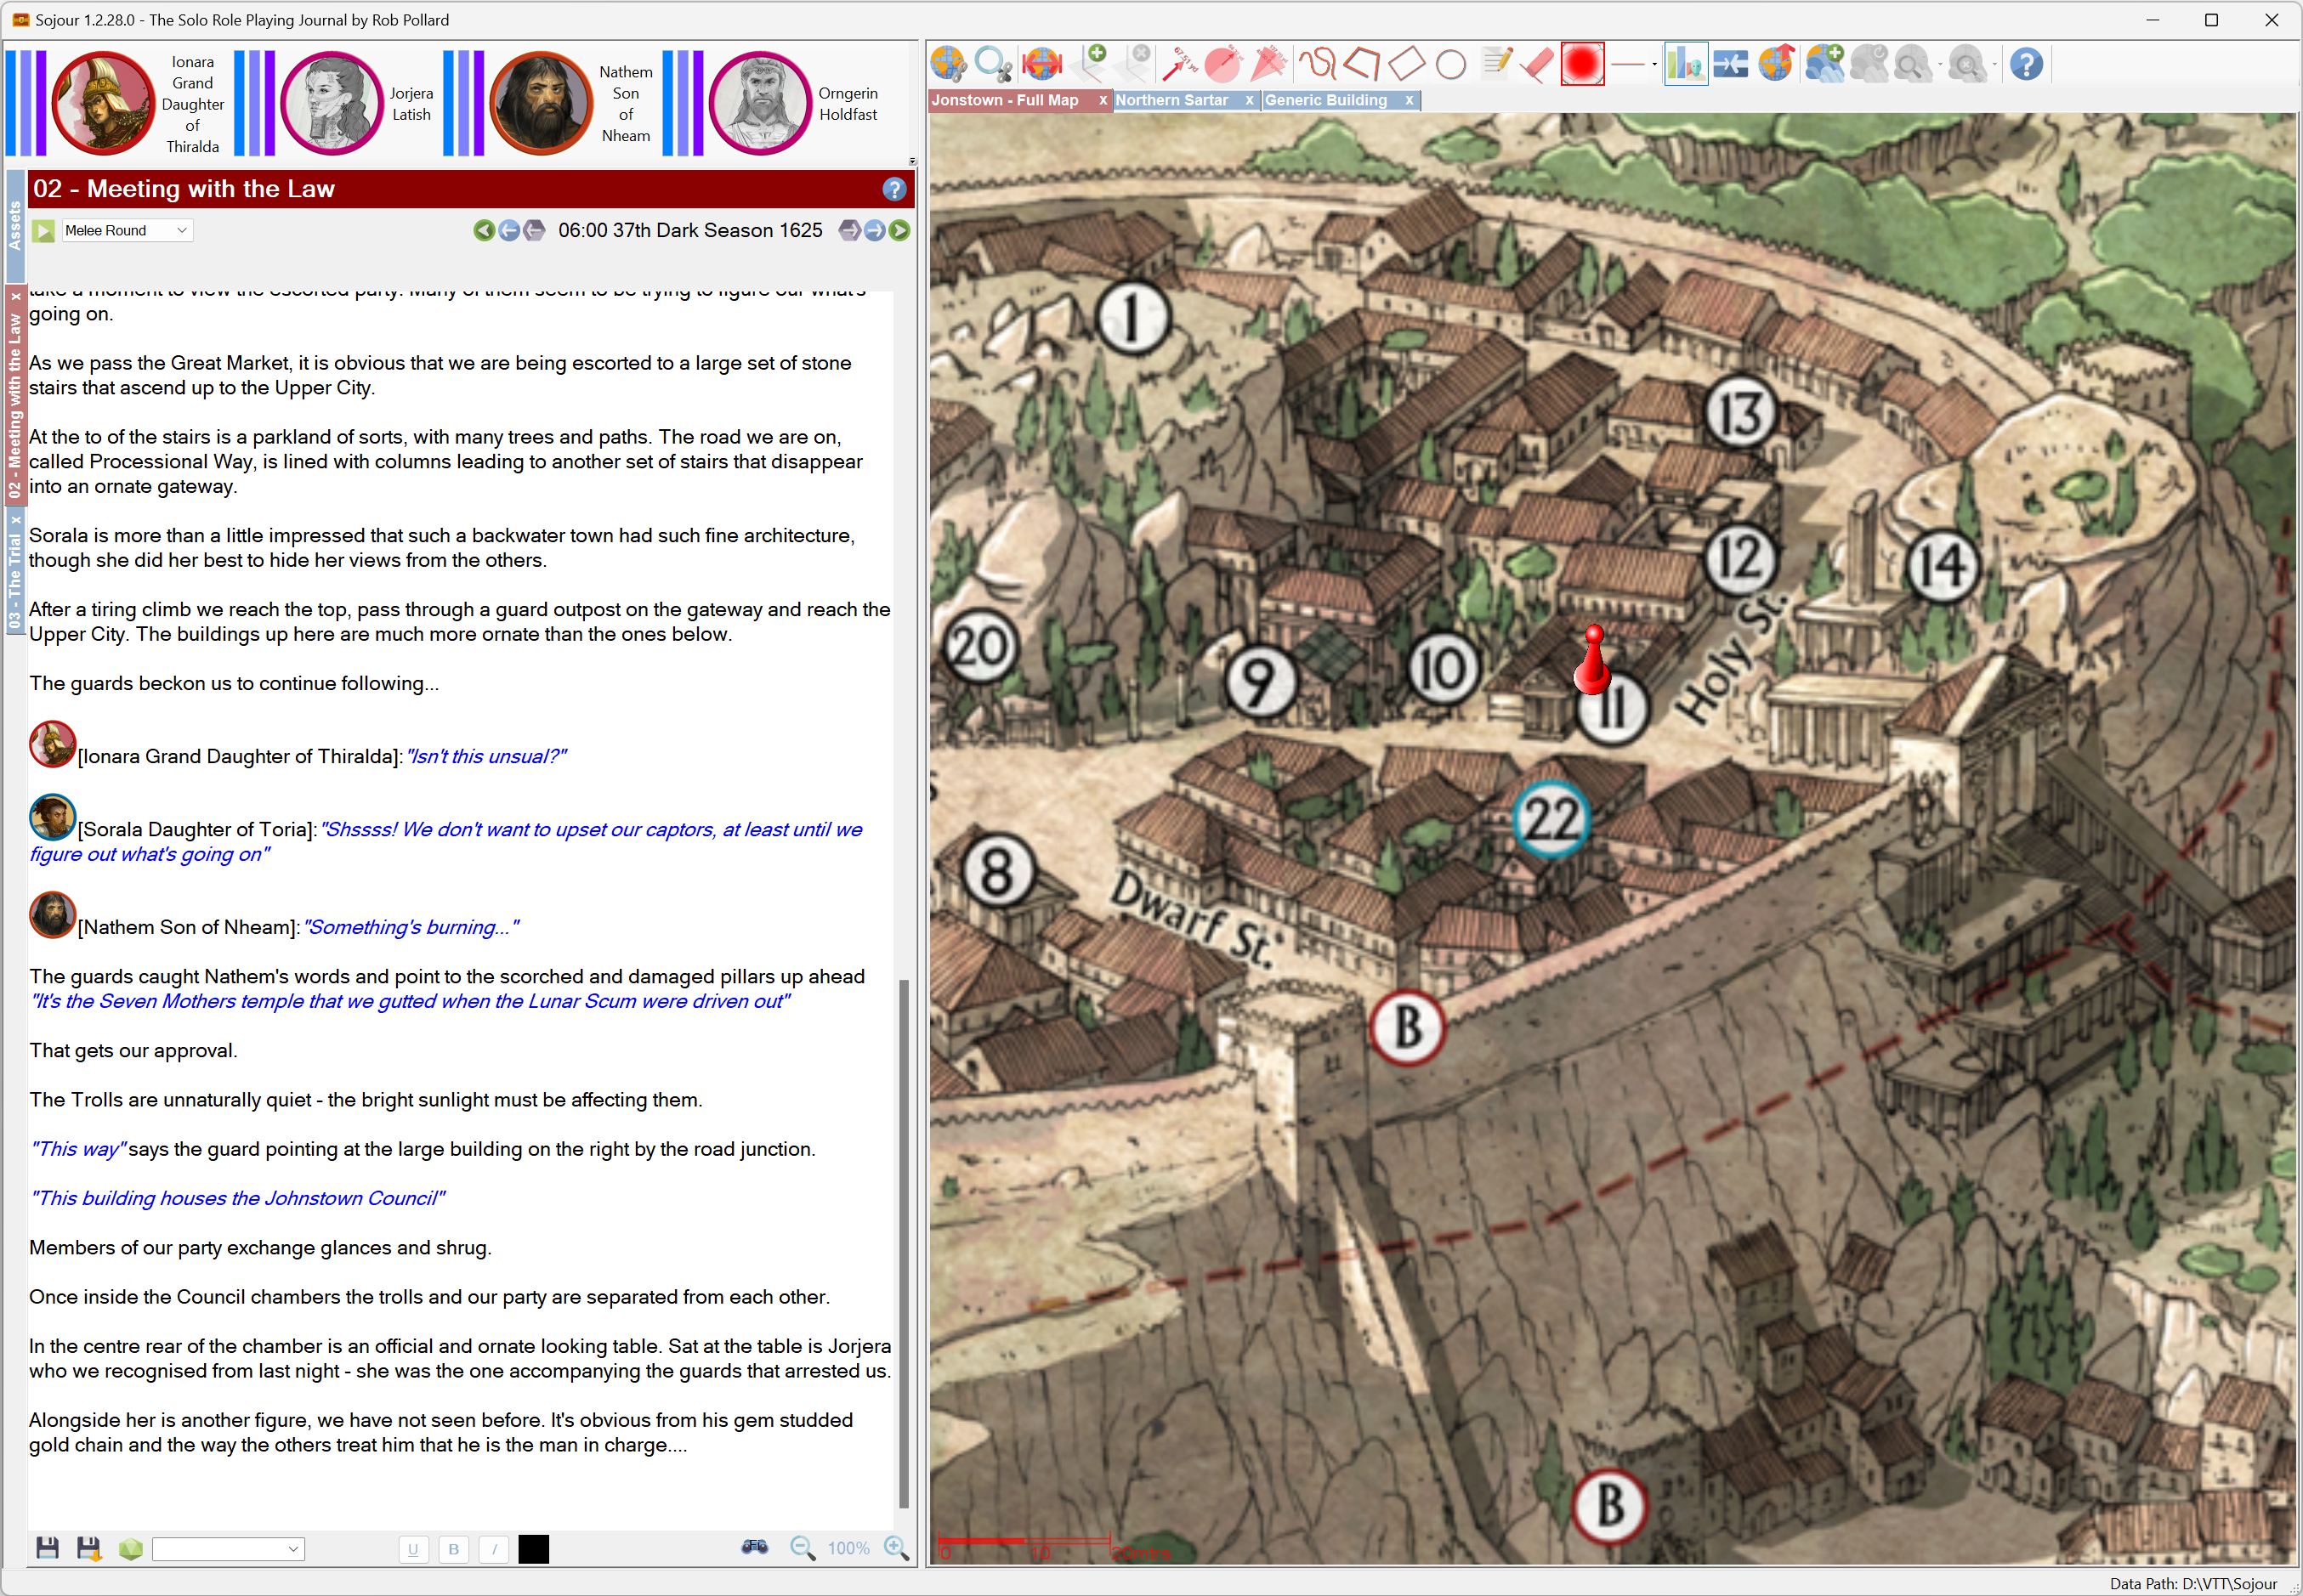Open the black text color swatch
2303x1596 pixels.
pos(533,1549)
